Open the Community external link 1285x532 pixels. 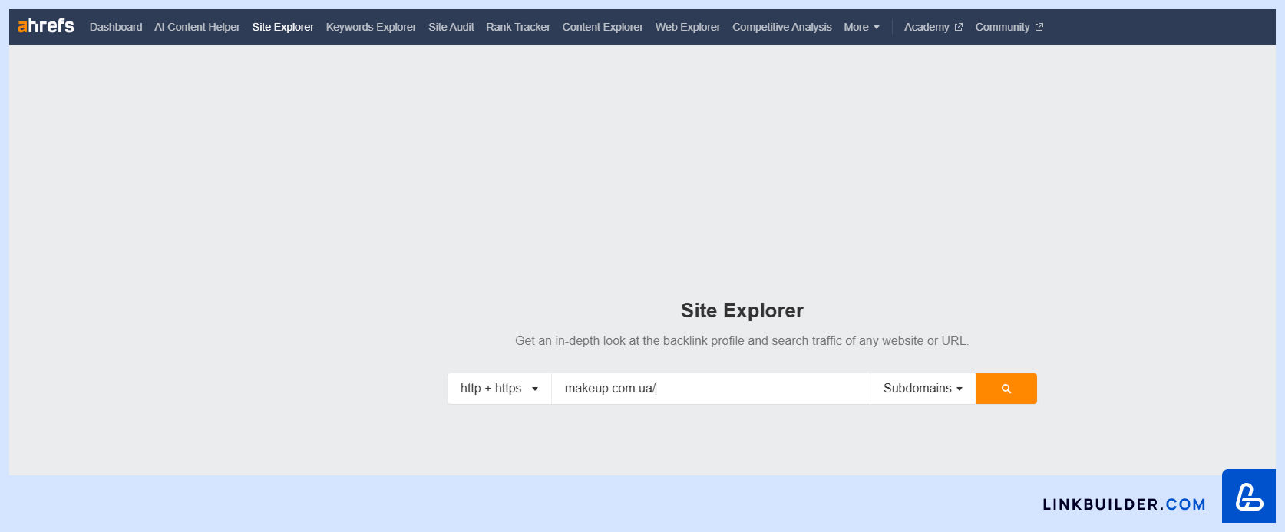(x=1009, y=27)
